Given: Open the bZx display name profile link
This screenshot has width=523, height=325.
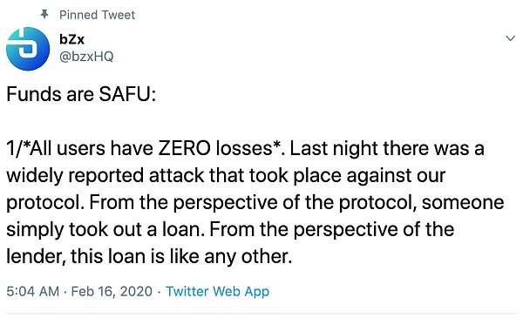Looking at the screenshot, I should pos(71,39).
